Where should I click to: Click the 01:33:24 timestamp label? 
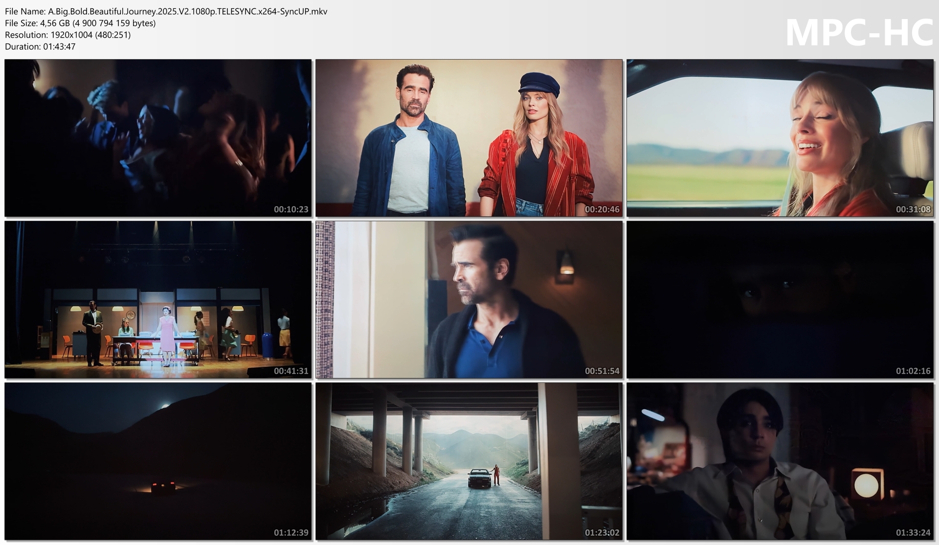click(x=913, y=533)
